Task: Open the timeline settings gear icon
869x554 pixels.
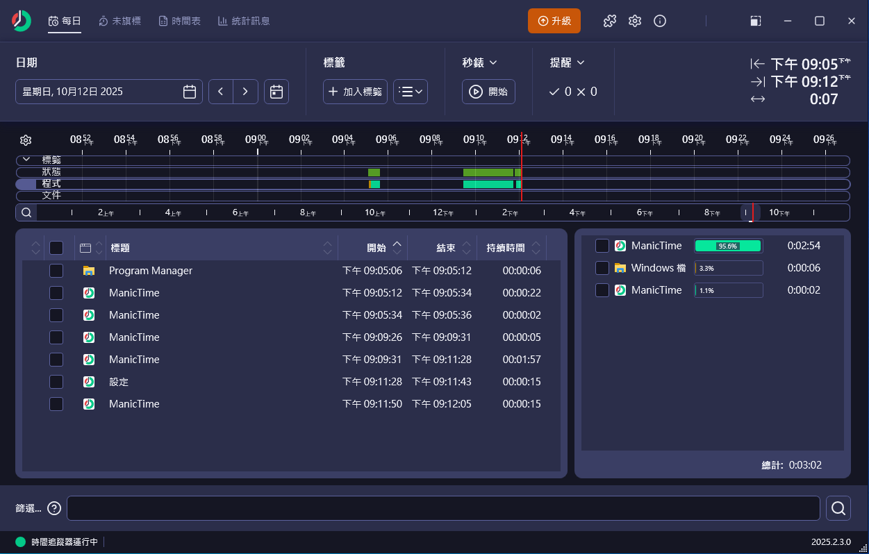Action: 26,140
